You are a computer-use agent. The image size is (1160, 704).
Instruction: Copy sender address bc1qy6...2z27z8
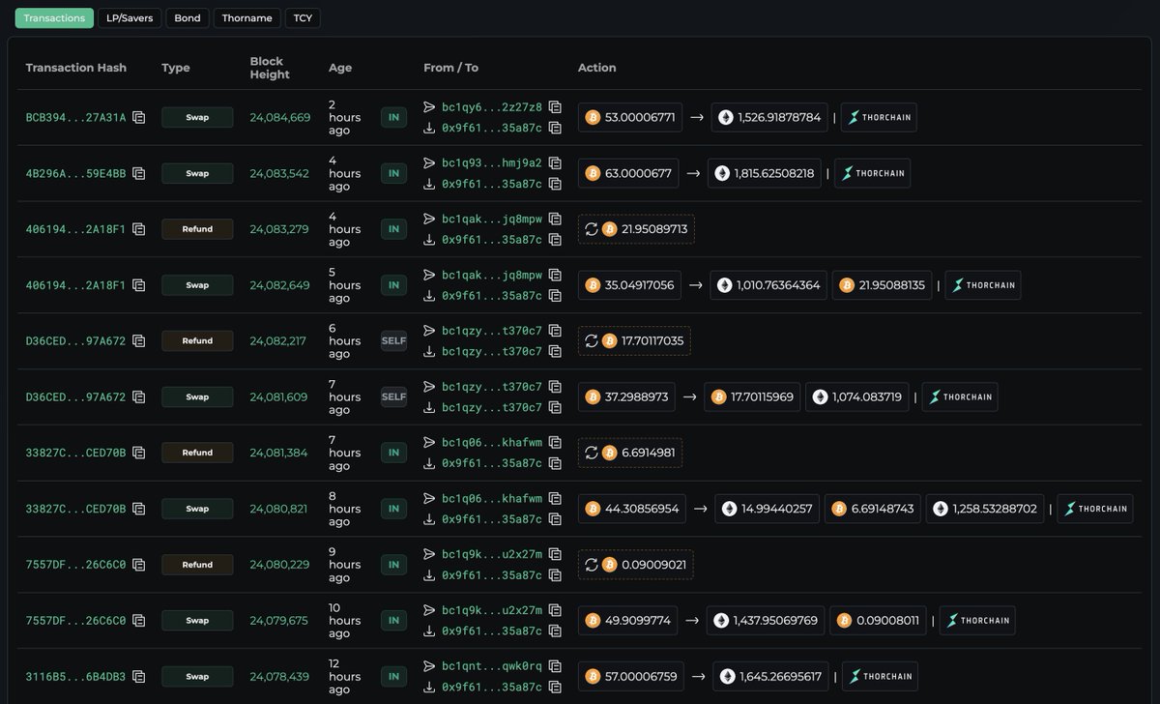[555, 107]
